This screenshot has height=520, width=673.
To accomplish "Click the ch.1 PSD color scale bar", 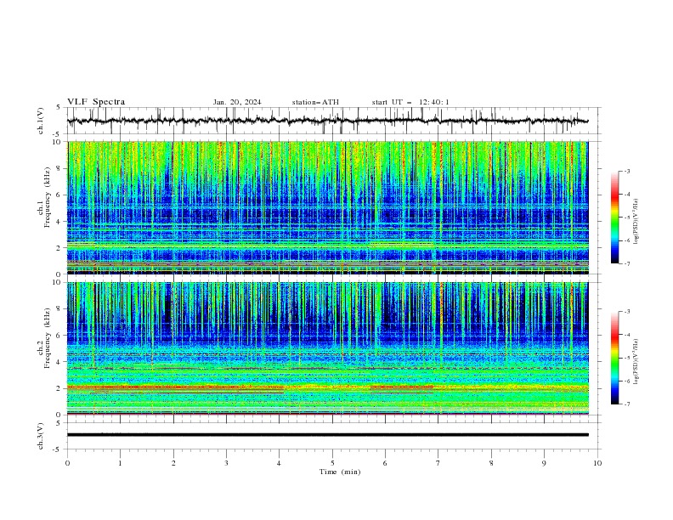I will click(x=614, y=218).
